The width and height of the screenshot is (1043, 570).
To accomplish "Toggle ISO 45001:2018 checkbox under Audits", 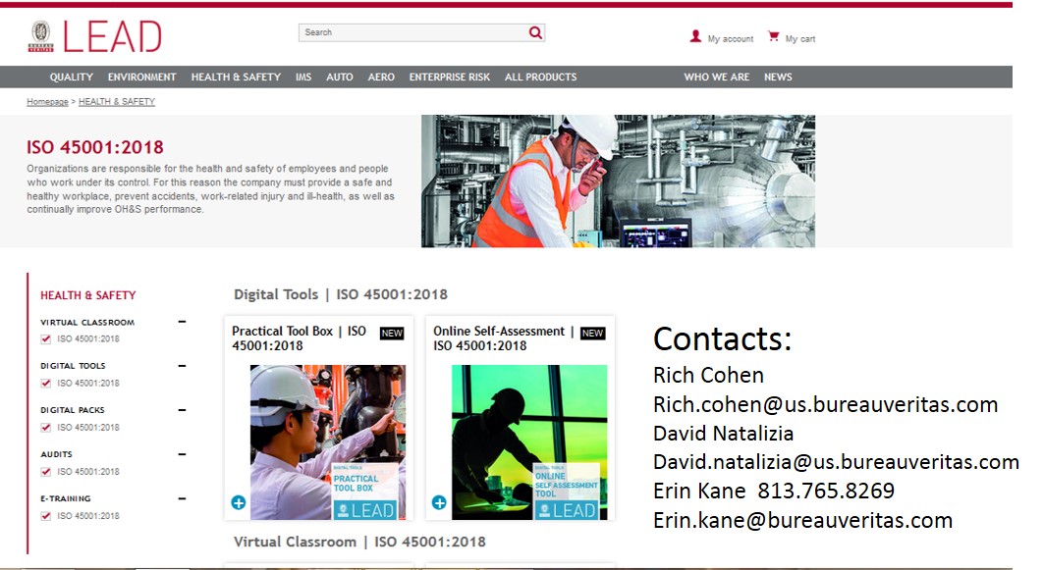I will coord(46,472).
